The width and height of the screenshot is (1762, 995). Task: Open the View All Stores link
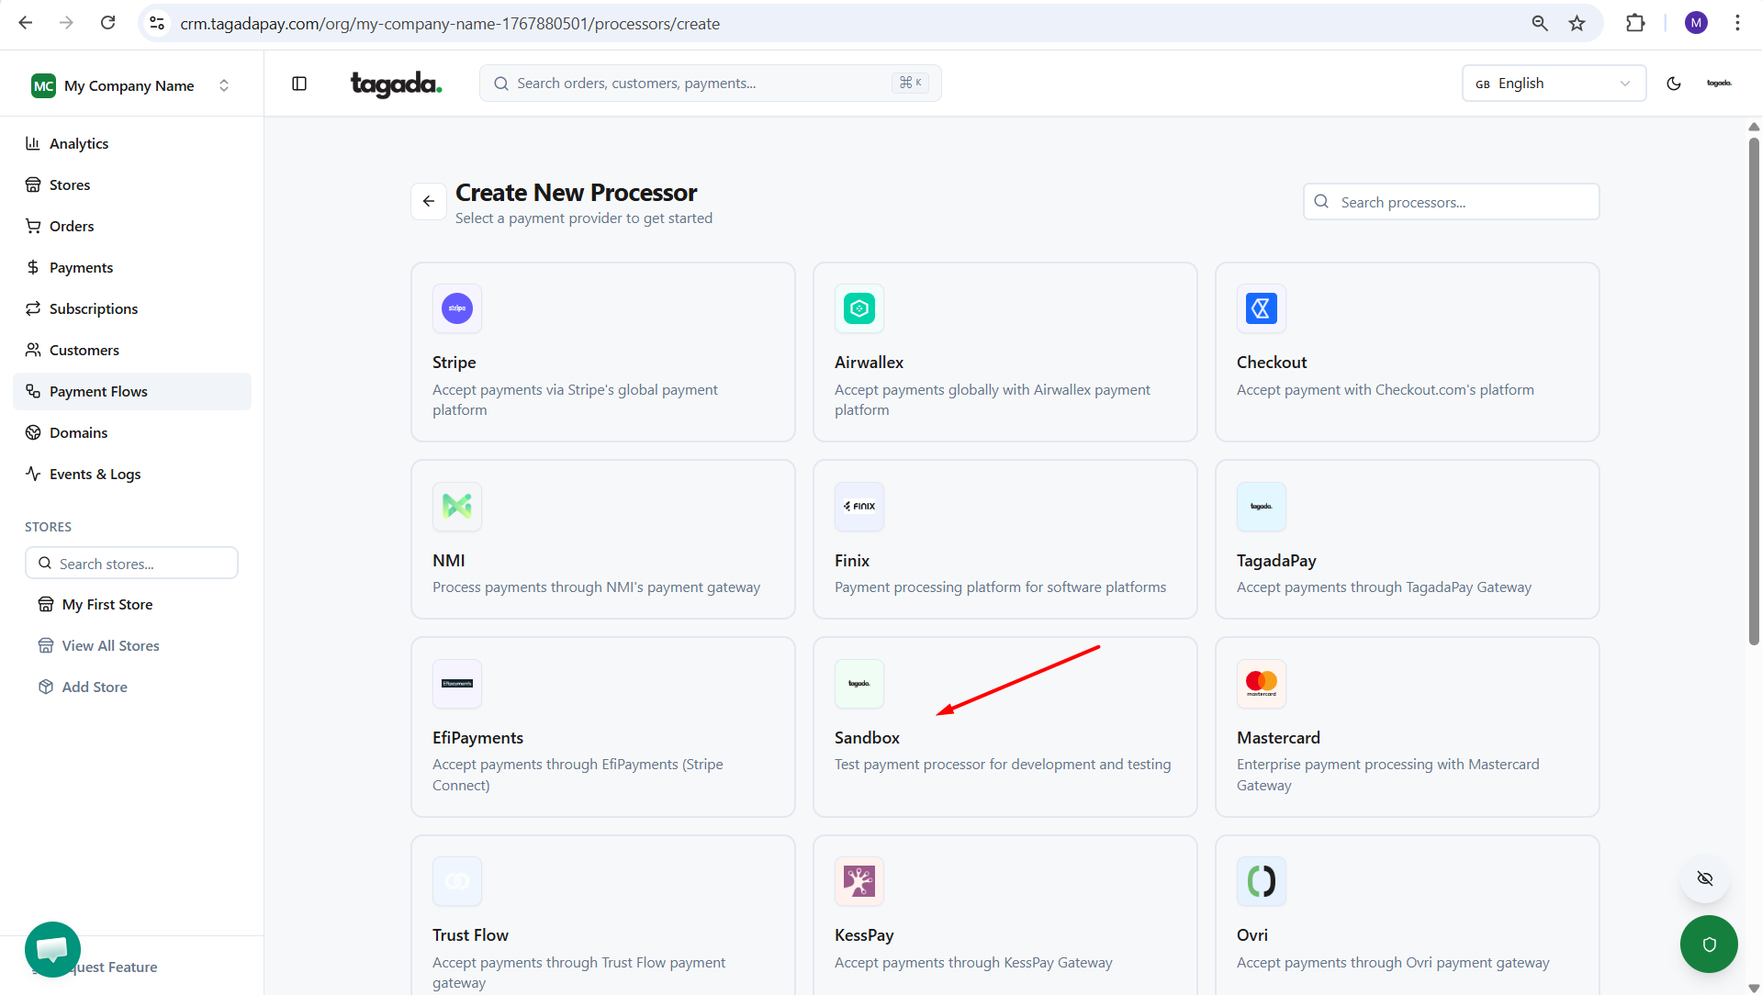coord(110,645)
